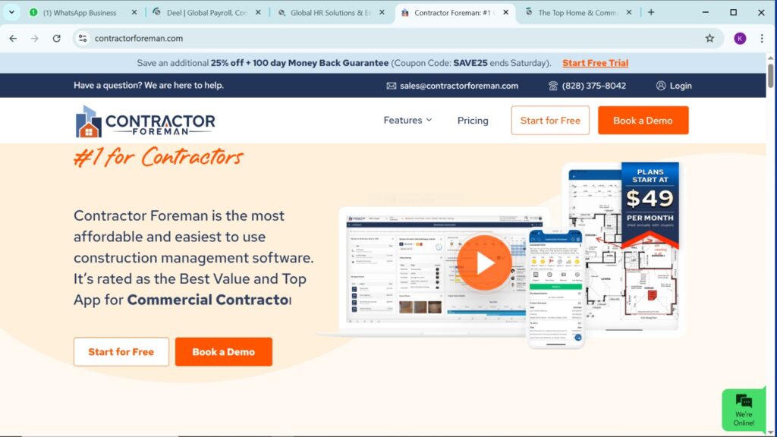The width and height of the screenshot is (777, 437).
Task: Close the WhatsApp Business tab
Action: [x=134, y=12]
